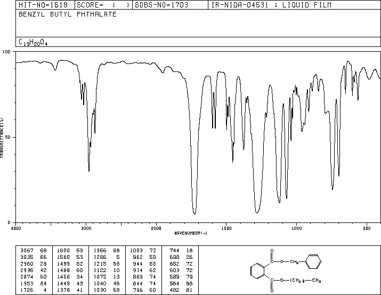Click the 844 peak table entry

[144, 283]
